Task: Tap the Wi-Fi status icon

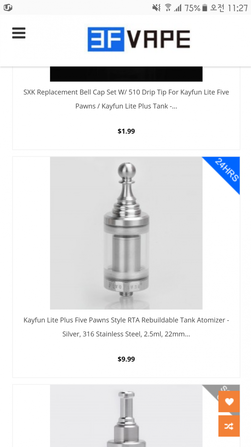Action: 168,8
